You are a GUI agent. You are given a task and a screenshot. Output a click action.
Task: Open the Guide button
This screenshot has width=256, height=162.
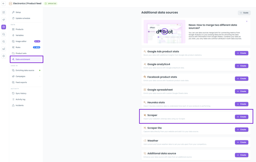click(x=244, y=13)
